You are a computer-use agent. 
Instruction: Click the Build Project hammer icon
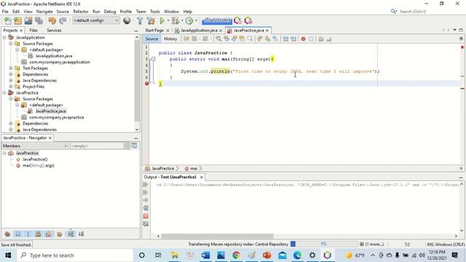pos(140,20)
